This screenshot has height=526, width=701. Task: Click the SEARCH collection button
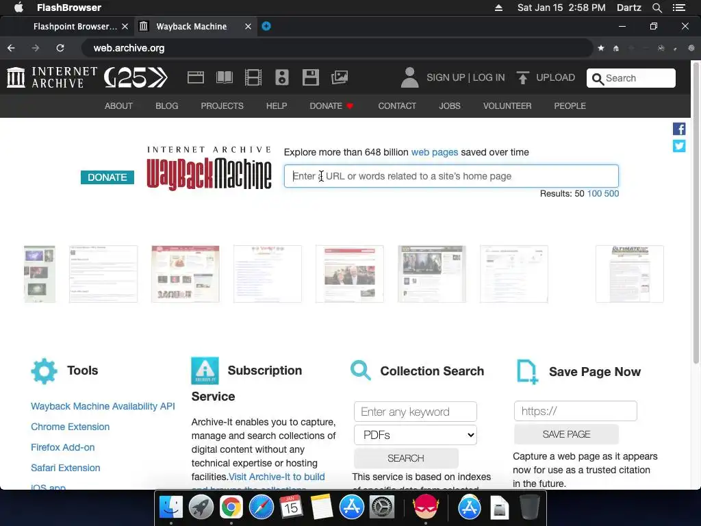(406, 458)
